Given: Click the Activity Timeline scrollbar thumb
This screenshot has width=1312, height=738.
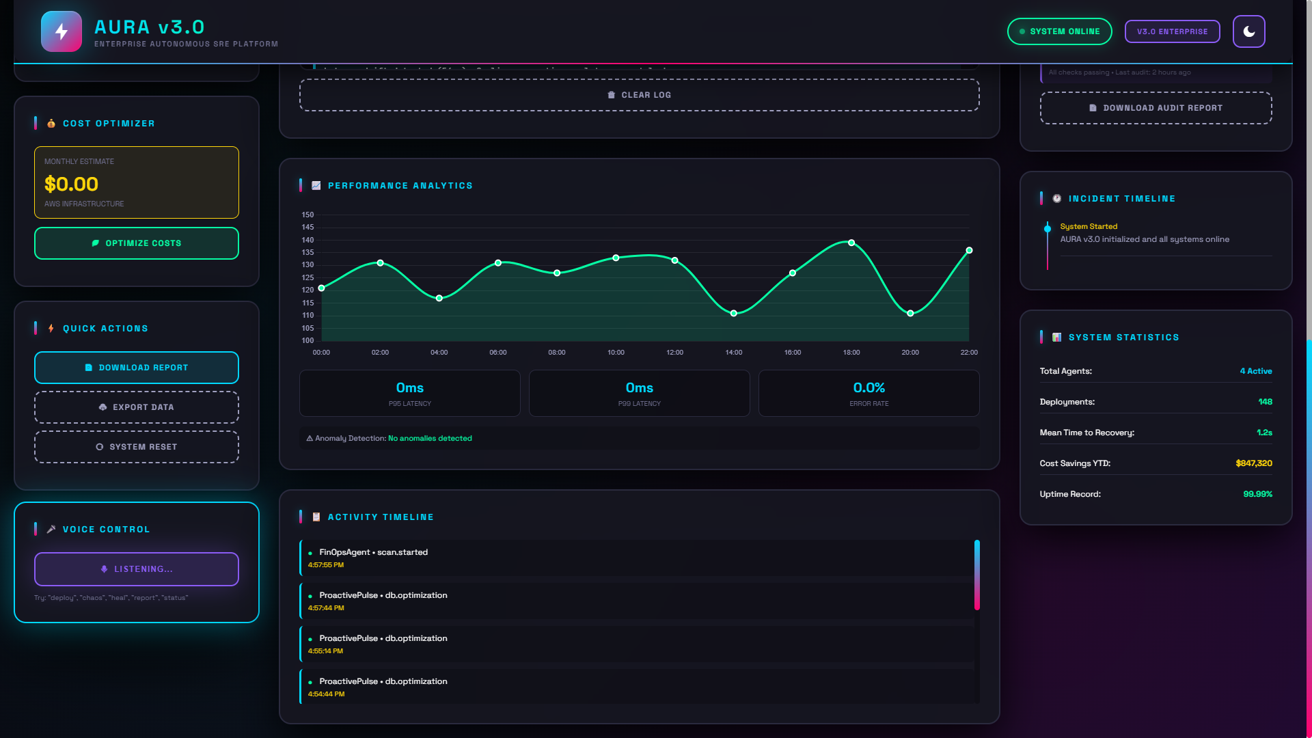Looking at the screenshot, I should (977, 575).
